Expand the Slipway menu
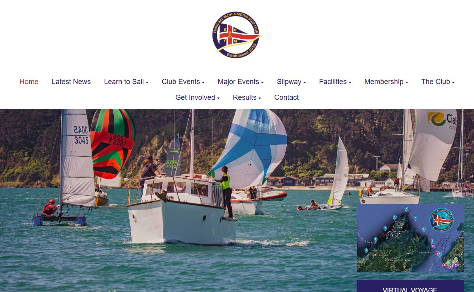474x292 pixels. coord(291,82)
